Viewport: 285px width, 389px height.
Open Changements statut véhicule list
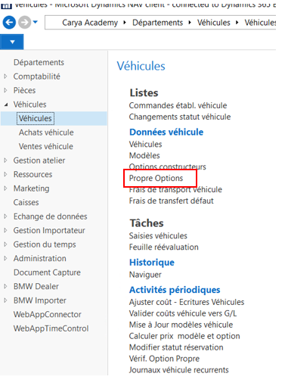coord(180,117)
